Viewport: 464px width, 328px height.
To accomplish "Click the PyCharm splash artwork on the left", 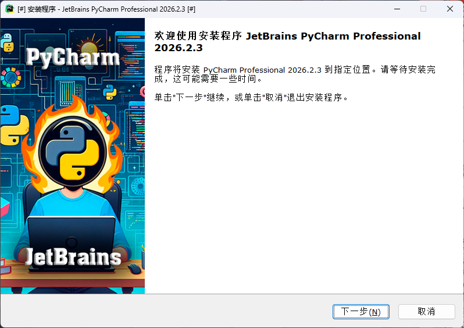I will pyautogui.click(x=73, y=156).
